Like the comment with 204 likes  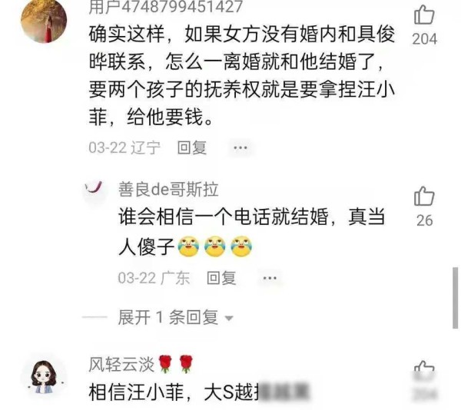click(x=424, y=15)
